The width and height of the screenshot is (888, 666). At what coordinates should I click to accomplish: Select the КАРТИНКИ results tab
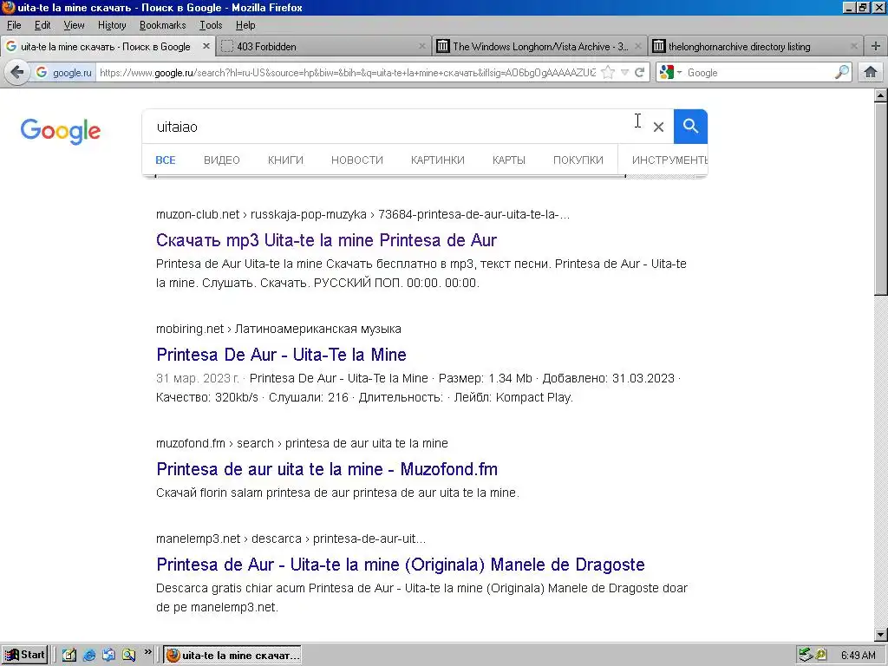click(x=438, y=160)
